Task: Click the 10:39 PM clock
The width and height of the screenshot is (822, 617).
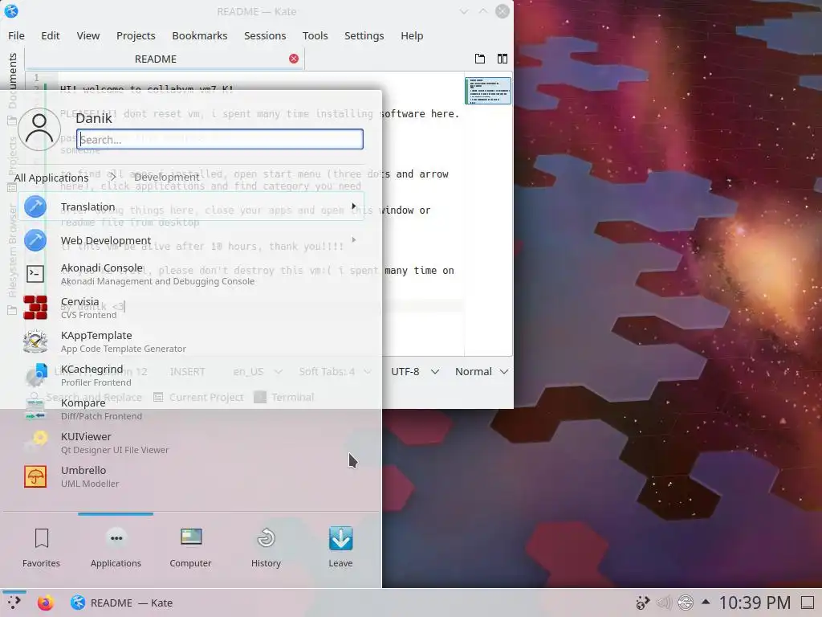Action: click(755, 603)
